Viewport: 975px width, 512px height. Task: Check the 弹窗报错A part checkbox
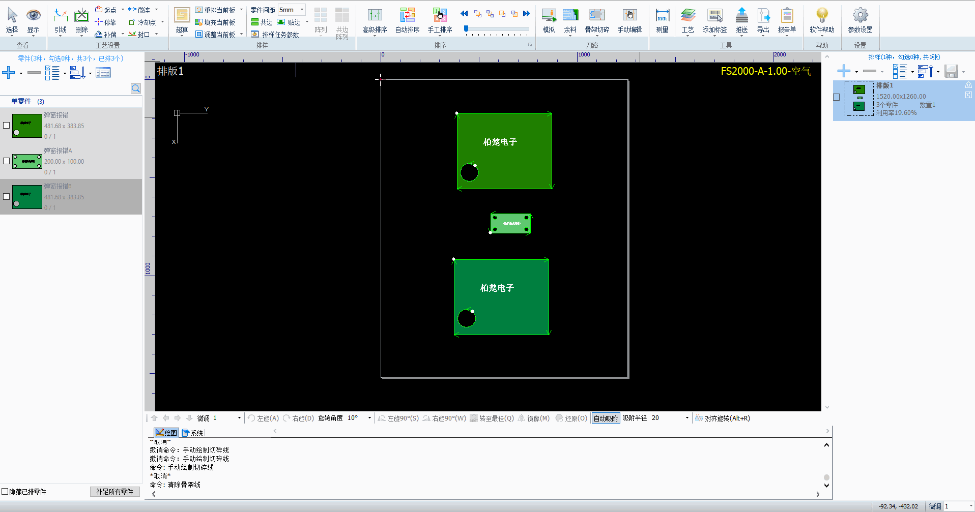point(7,161)
